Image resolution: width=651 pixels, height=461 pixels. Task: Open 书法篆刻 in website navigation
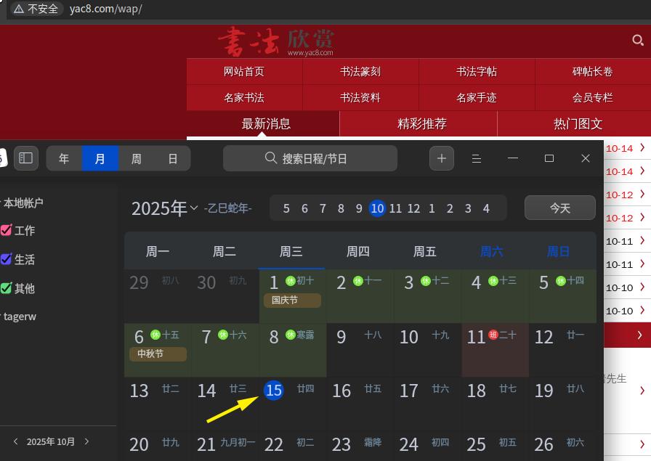pos(360,72)
